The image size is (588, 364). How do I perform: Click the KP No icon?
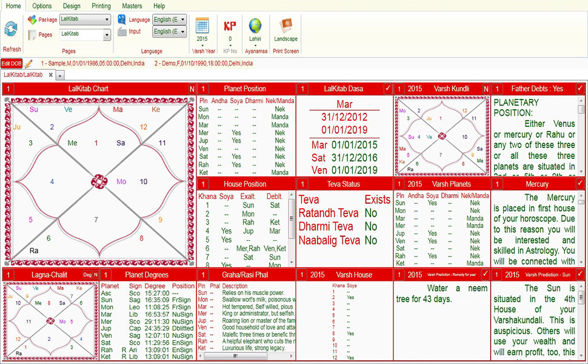[x=230, y=26]
